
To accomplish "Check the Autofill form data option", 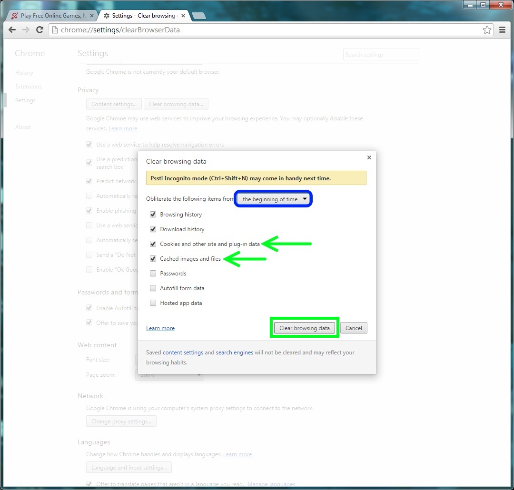I will click(x=153, y=288).
